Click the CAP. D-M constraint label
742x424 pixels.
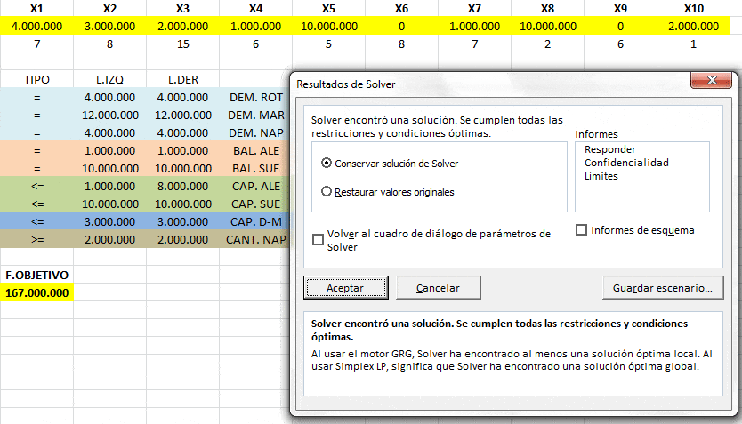click(255, 221)
